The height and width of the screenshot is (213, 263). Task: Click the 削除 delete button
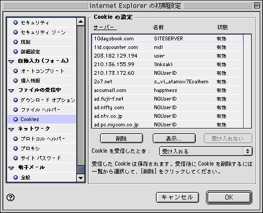click(x=122, y=138)
